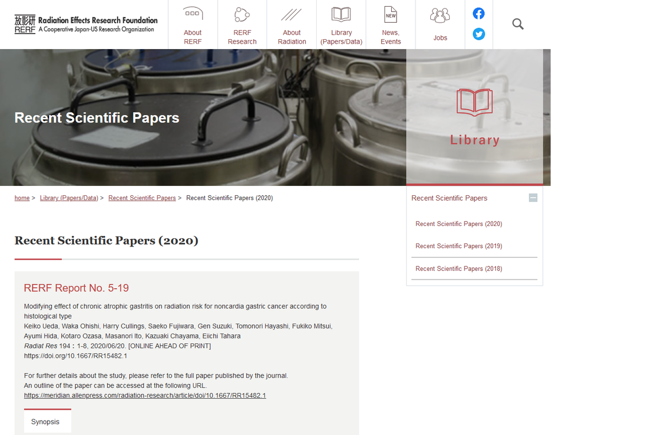The height and width of the screenshot is (435, 662).
Task: Open Library (Papers/Data) breadcrumb link
Action: click(x=69, y=198)
